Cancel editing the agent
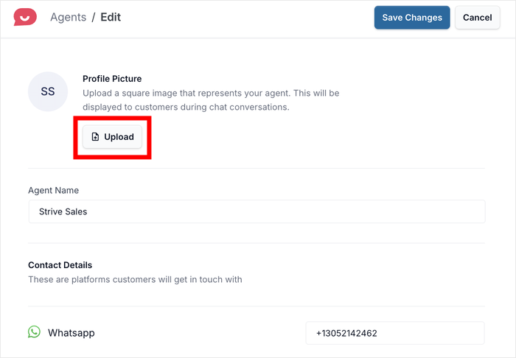This screenshot has height=358, width=516. pyautogui.click(x=477, y=18)
